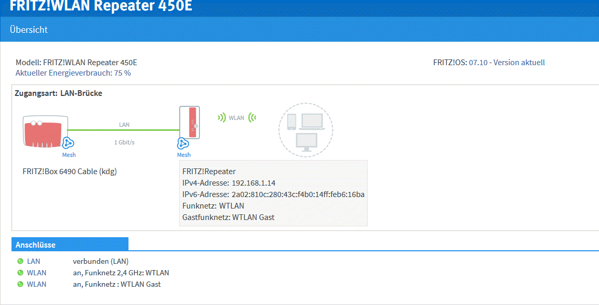Click the WLAN label between signal waves
The width and height of the screenshot is (599, 305).
point(237,118)
